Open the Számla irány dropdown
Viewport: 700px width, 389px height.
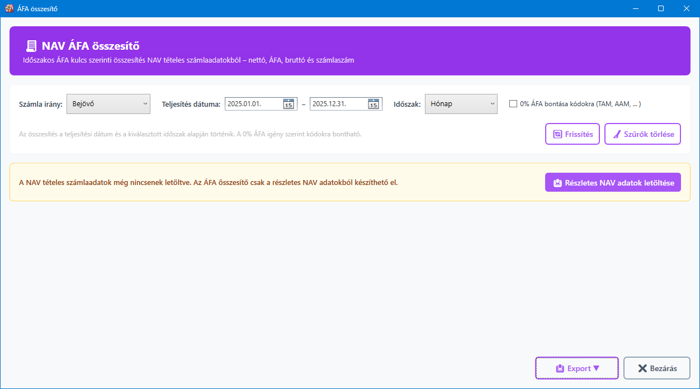pos(108,104)
